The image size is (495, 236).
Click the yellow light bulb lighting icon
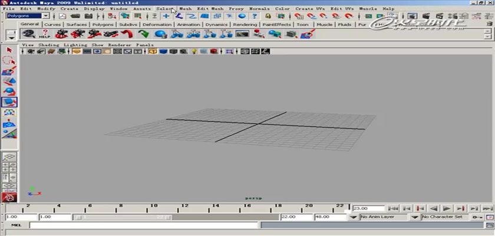pyautogui.click(x=193, y=51)
